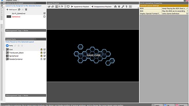Click the top sidebar tab icon on left edge
The image size is (189, 106).
(x=2, y=6)
